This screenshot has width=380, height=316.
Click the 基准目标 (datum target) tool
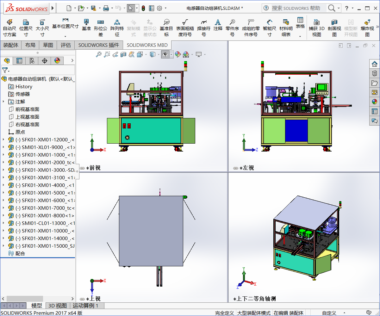[166, 28]
